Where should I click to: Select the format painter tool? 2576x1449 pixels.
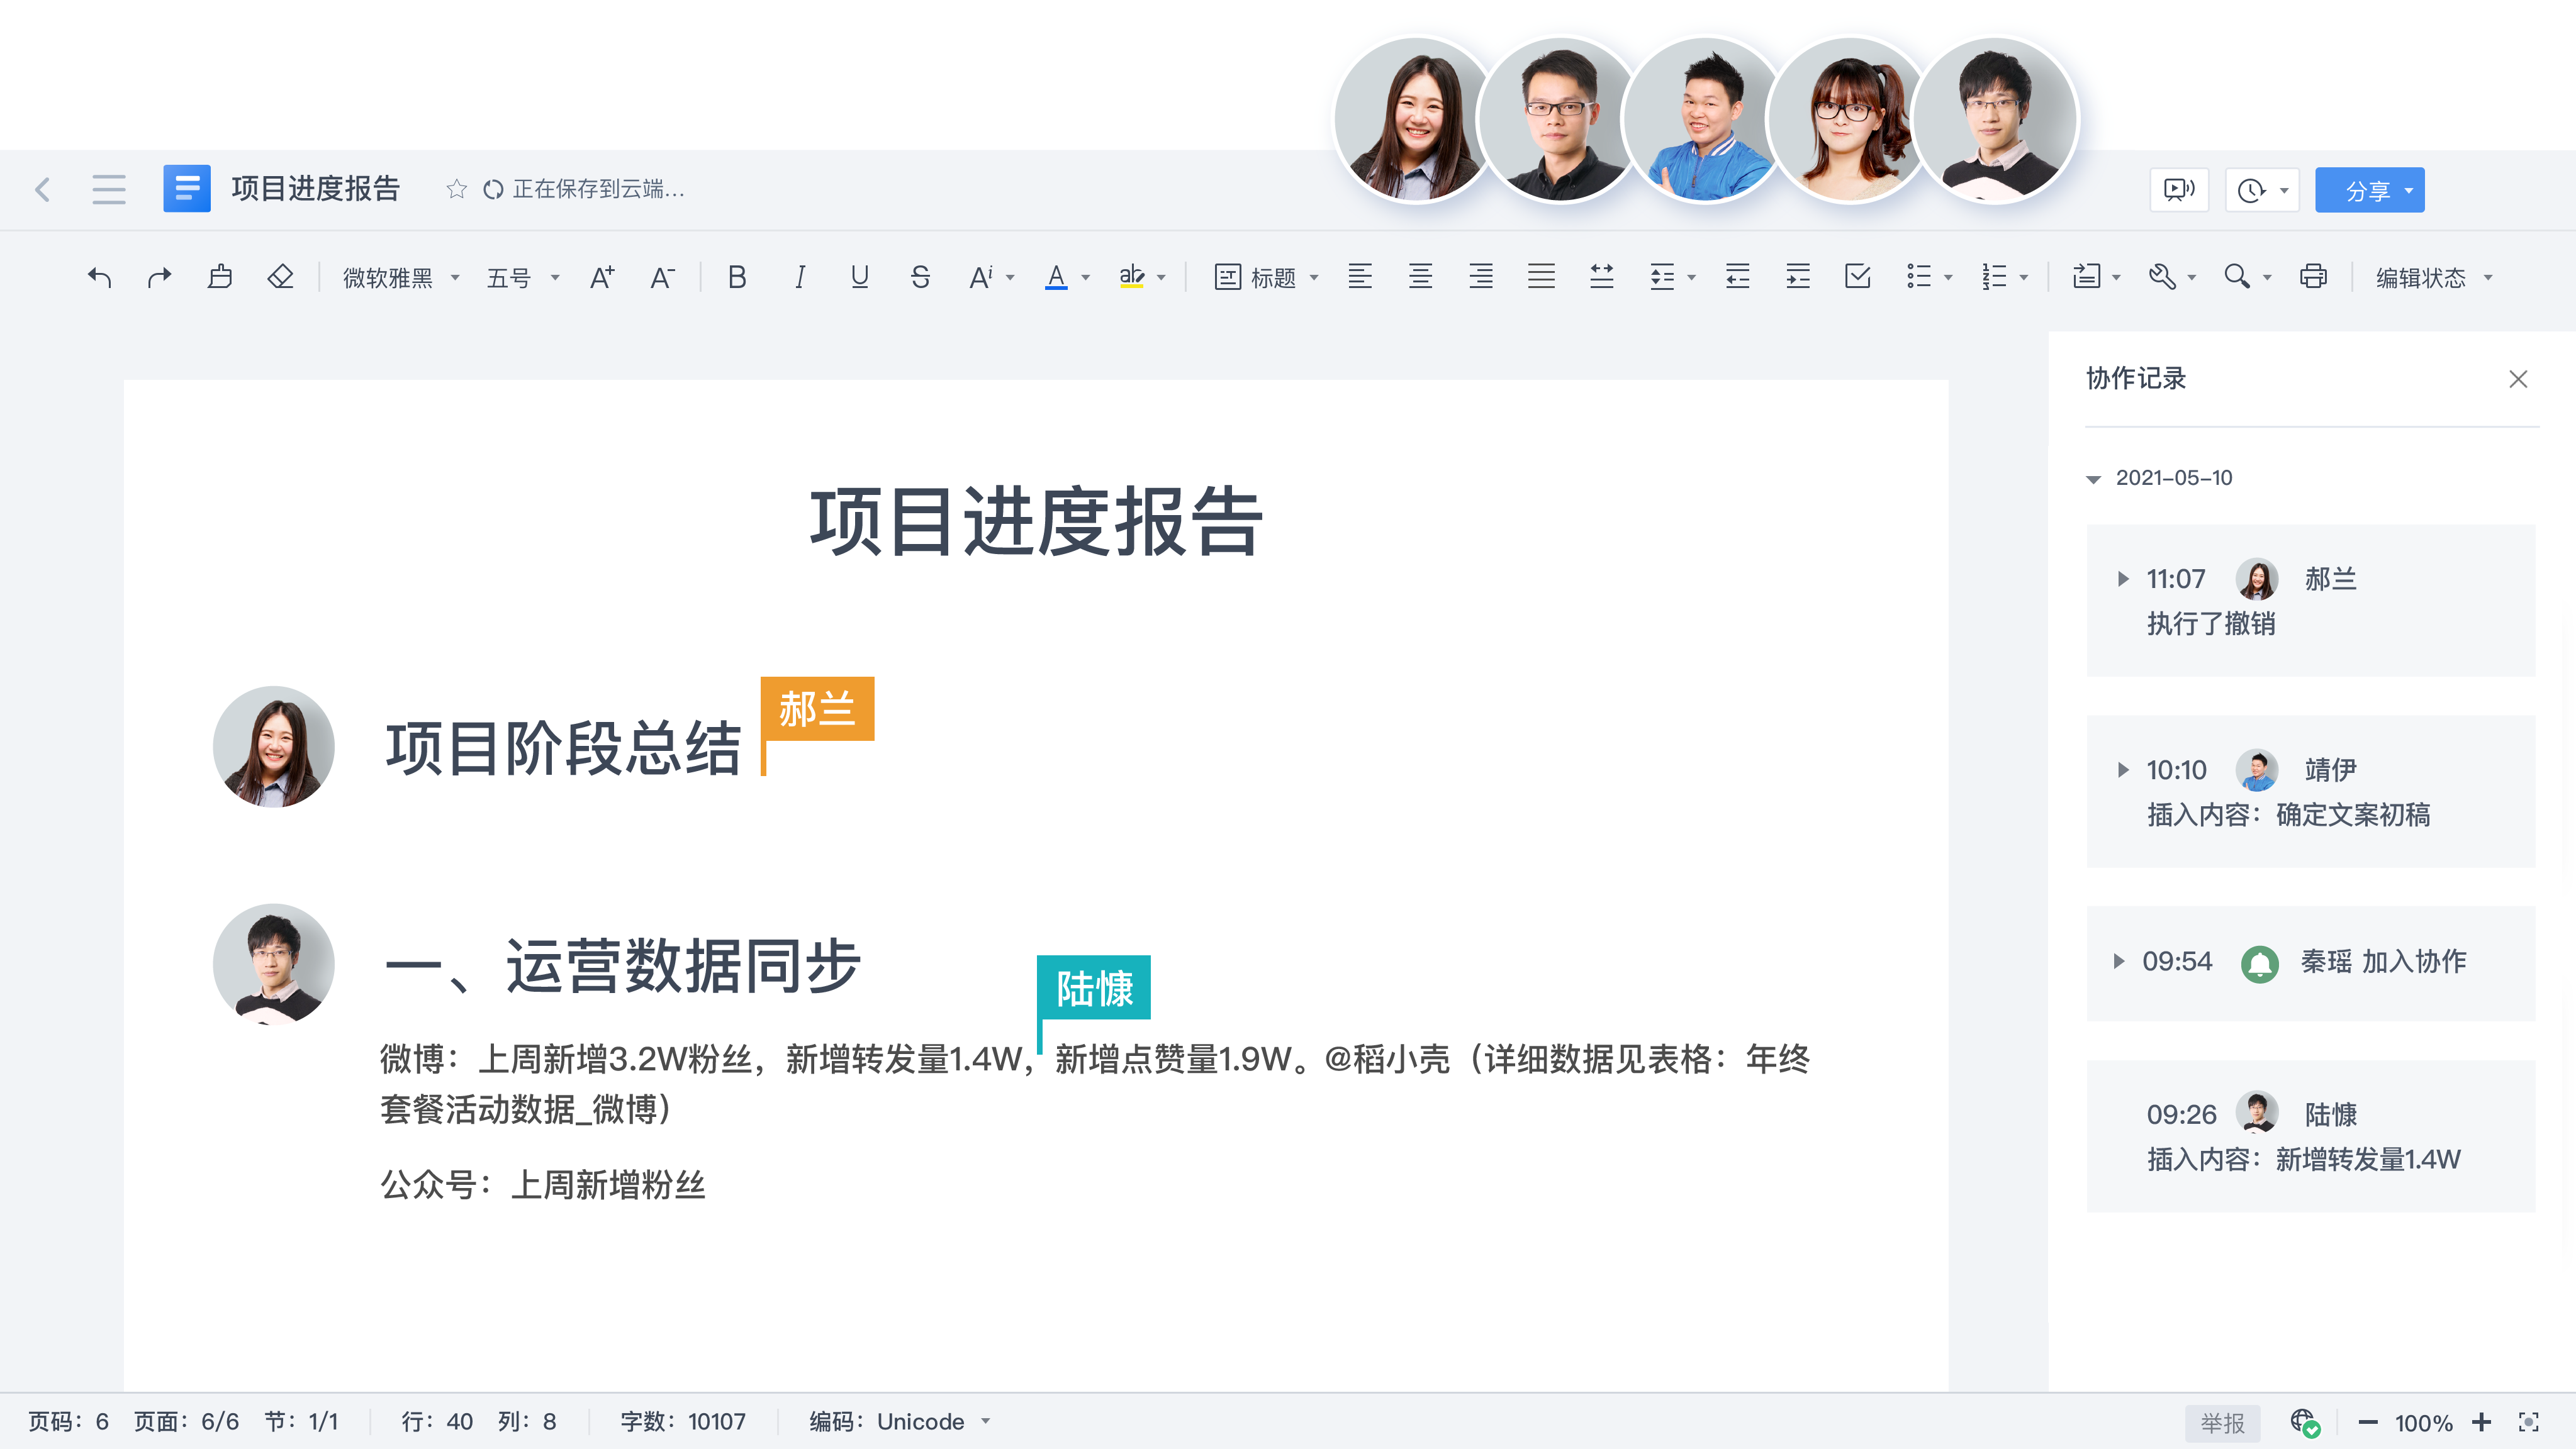click(x=220, y=277)
